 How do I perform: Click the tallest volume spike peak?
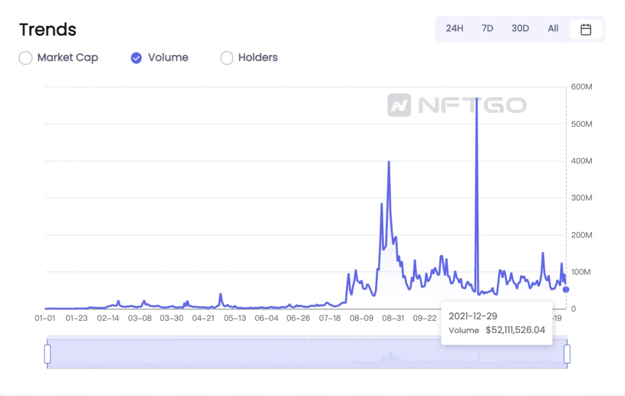pyautogui.click(x=476, y=98)
